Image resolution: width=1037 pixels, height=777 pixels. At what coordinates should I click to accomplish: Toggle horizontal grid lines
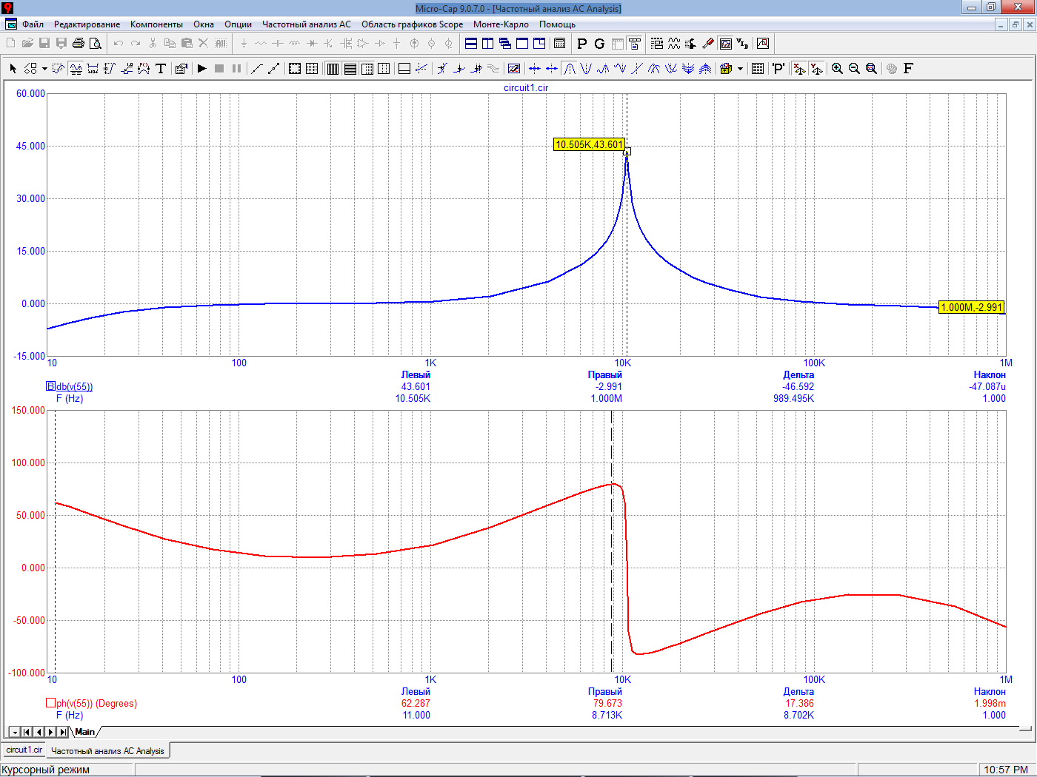(x=350, y=68)
